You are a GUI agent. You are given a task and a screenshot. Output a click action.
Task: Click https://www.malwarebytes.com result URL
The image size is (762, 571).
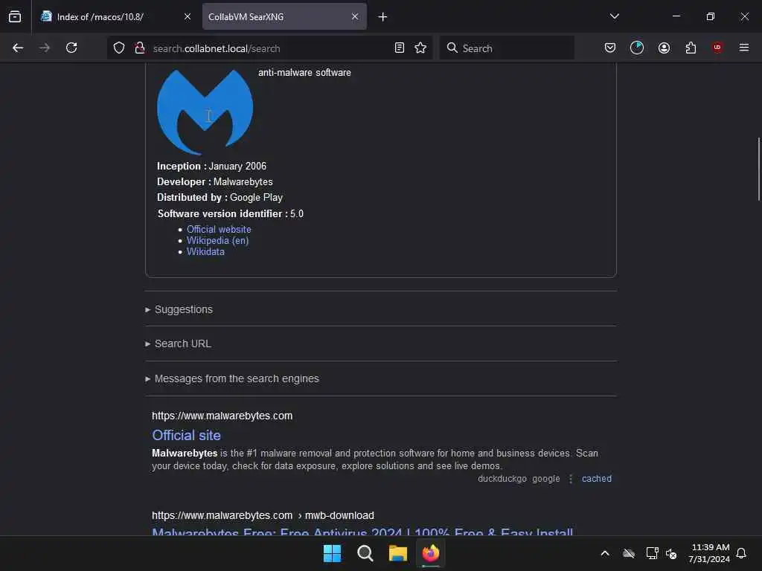click(x=222, y=416)
